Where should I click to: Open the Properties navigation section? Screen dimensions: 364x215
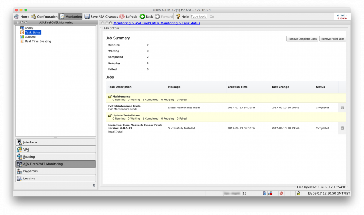click(x=56, y=171)
